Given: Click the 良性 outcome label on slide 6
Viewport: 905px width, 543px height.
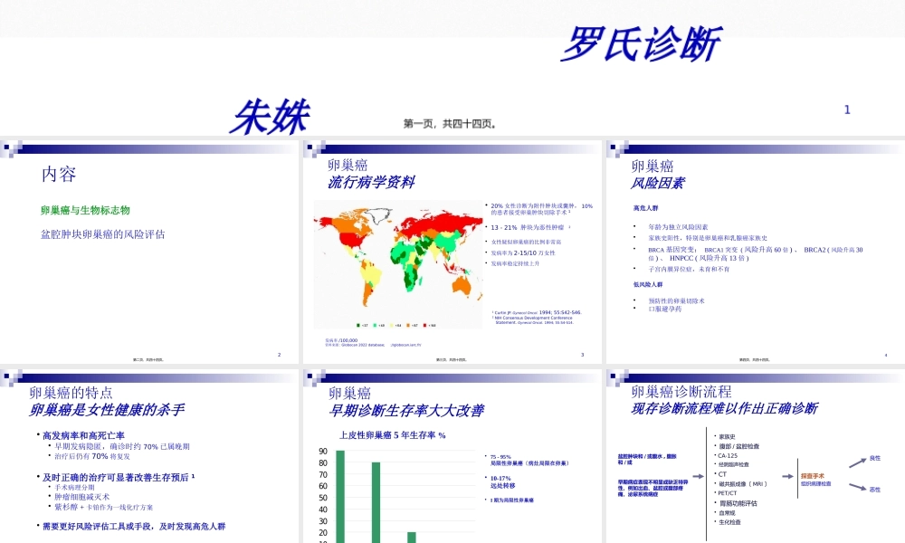Looking at the screenshot, I should coord(875,459).
